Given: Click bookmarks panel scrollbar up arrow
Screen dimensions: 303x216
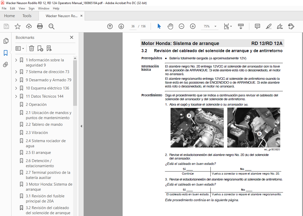Looking at the screenshot, I should click(x=75, y=58).
